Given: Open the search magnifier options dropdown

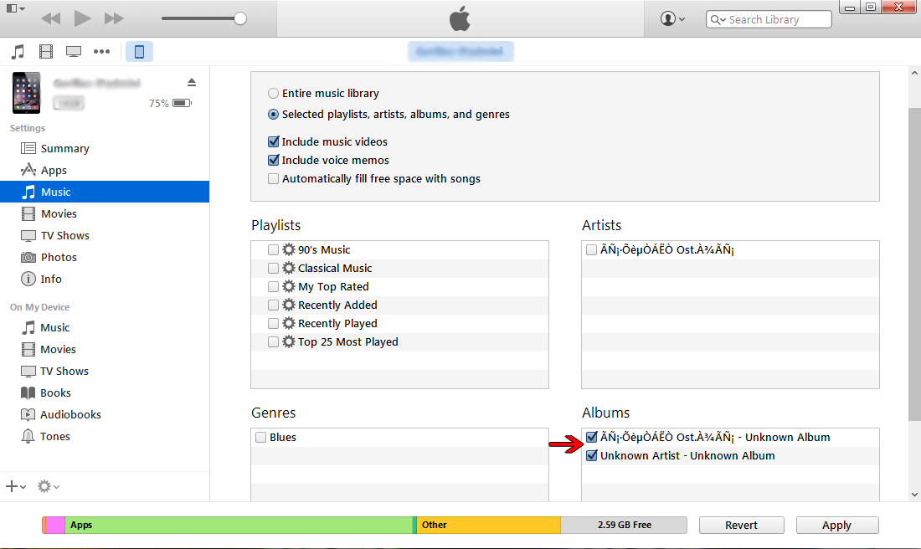Looking at the screenshot, I should (x=718, y=19).
